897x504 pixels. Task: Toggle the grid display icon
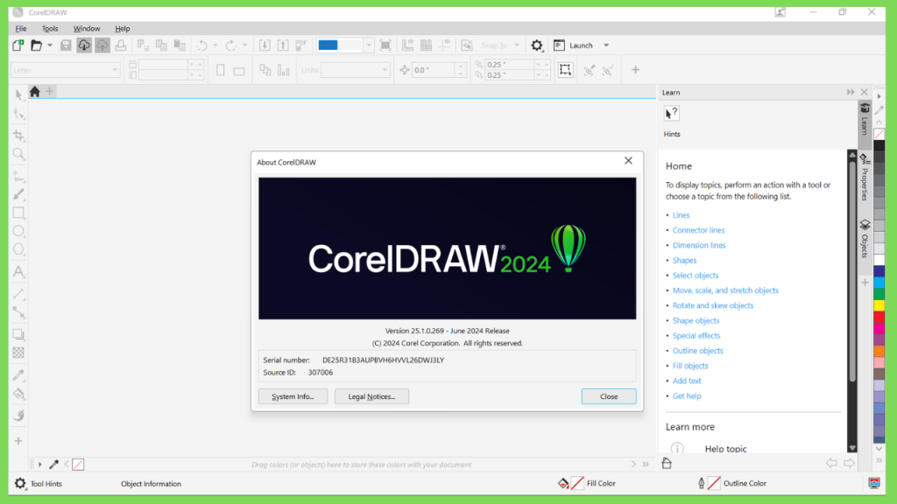click(x=427, y=45)
